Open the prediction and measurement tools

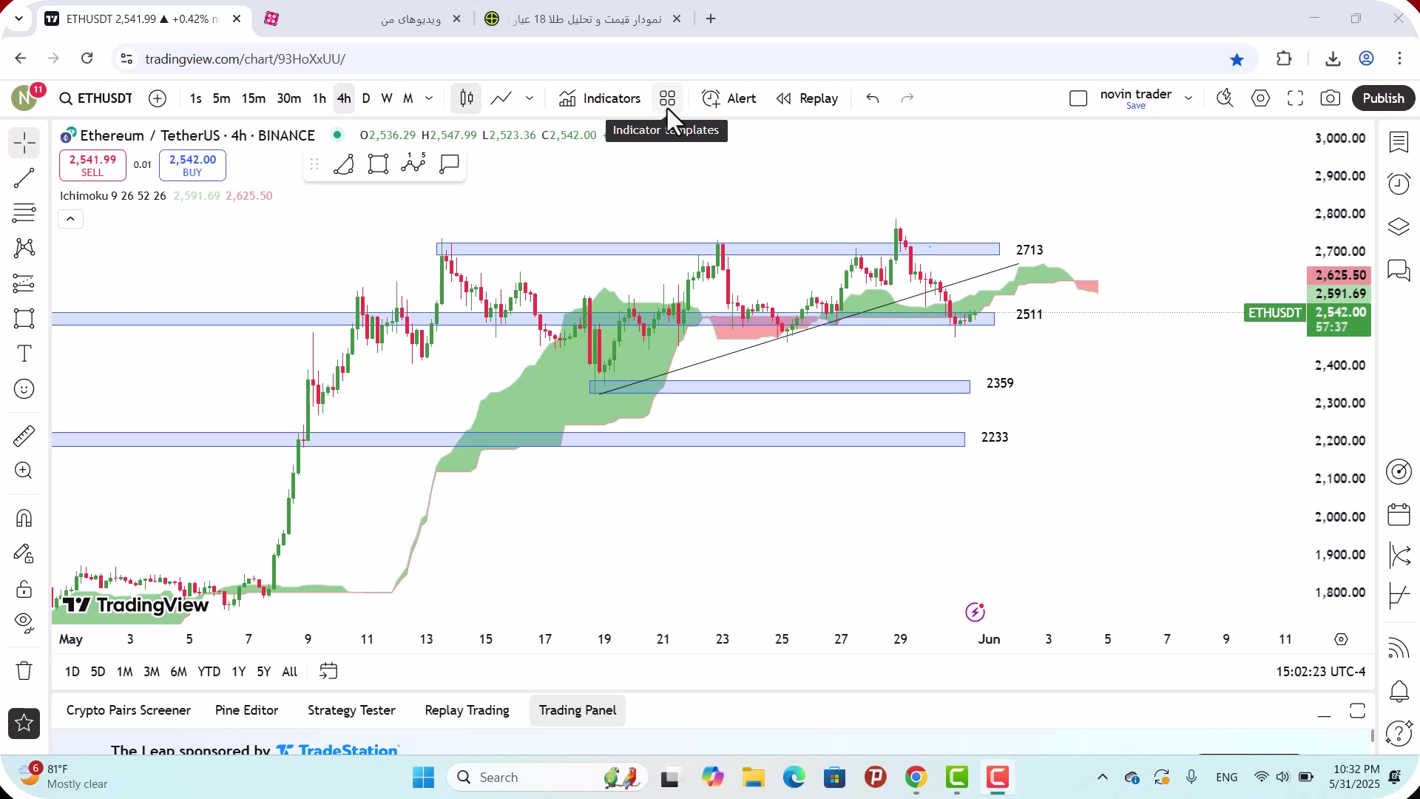click(24, 283)
